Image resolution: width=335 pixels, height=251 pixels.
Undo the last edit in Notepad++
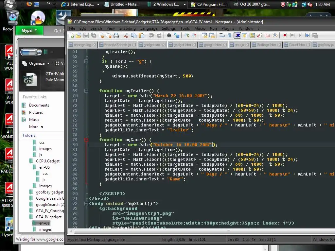click(x=151, y=35)
